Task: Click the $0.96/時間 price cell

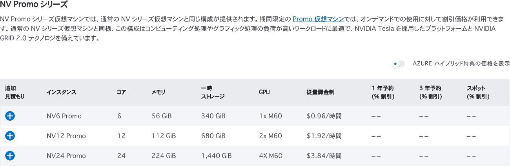Action: 324,116
